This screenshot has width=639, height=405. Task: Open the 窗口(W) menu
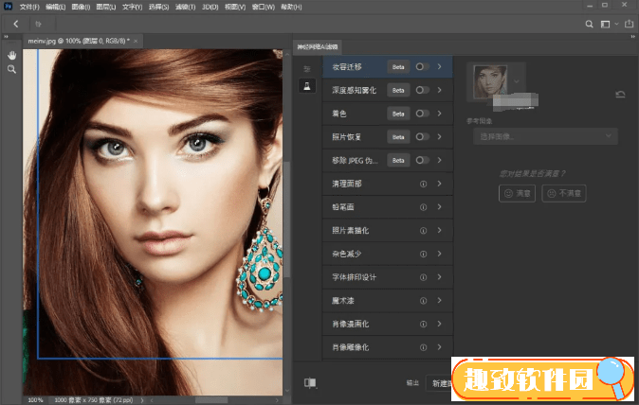point(264,7)
